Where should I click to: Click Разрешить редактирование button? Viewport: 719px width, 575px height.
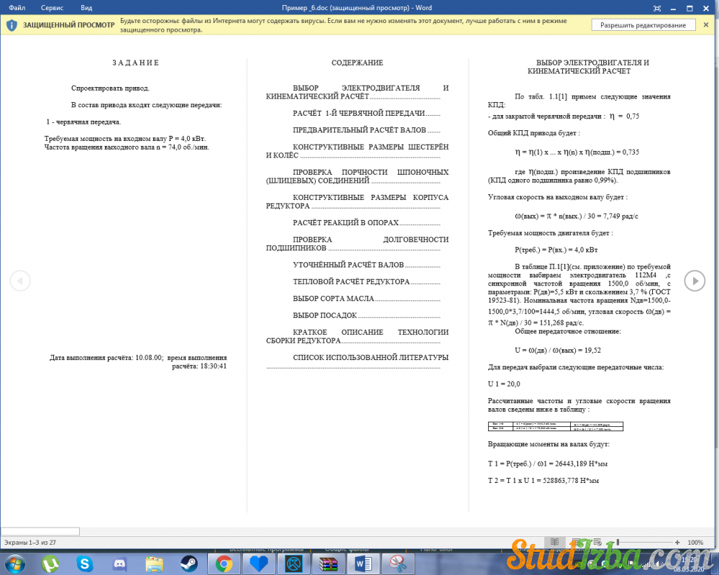pos(643,25)
